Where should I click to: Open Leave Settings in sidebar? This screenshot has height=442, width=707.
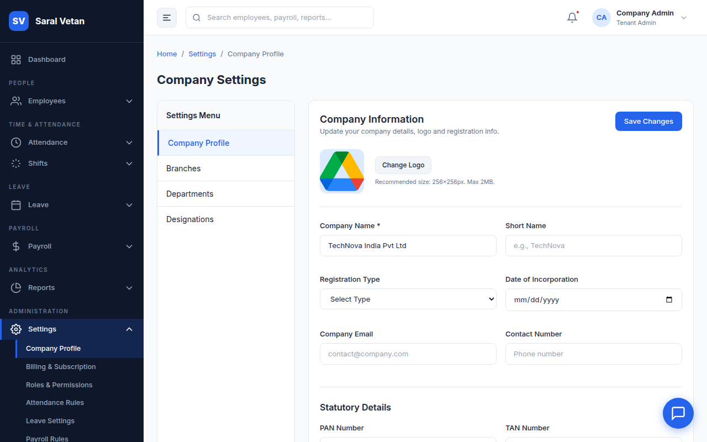pos(80,421)
